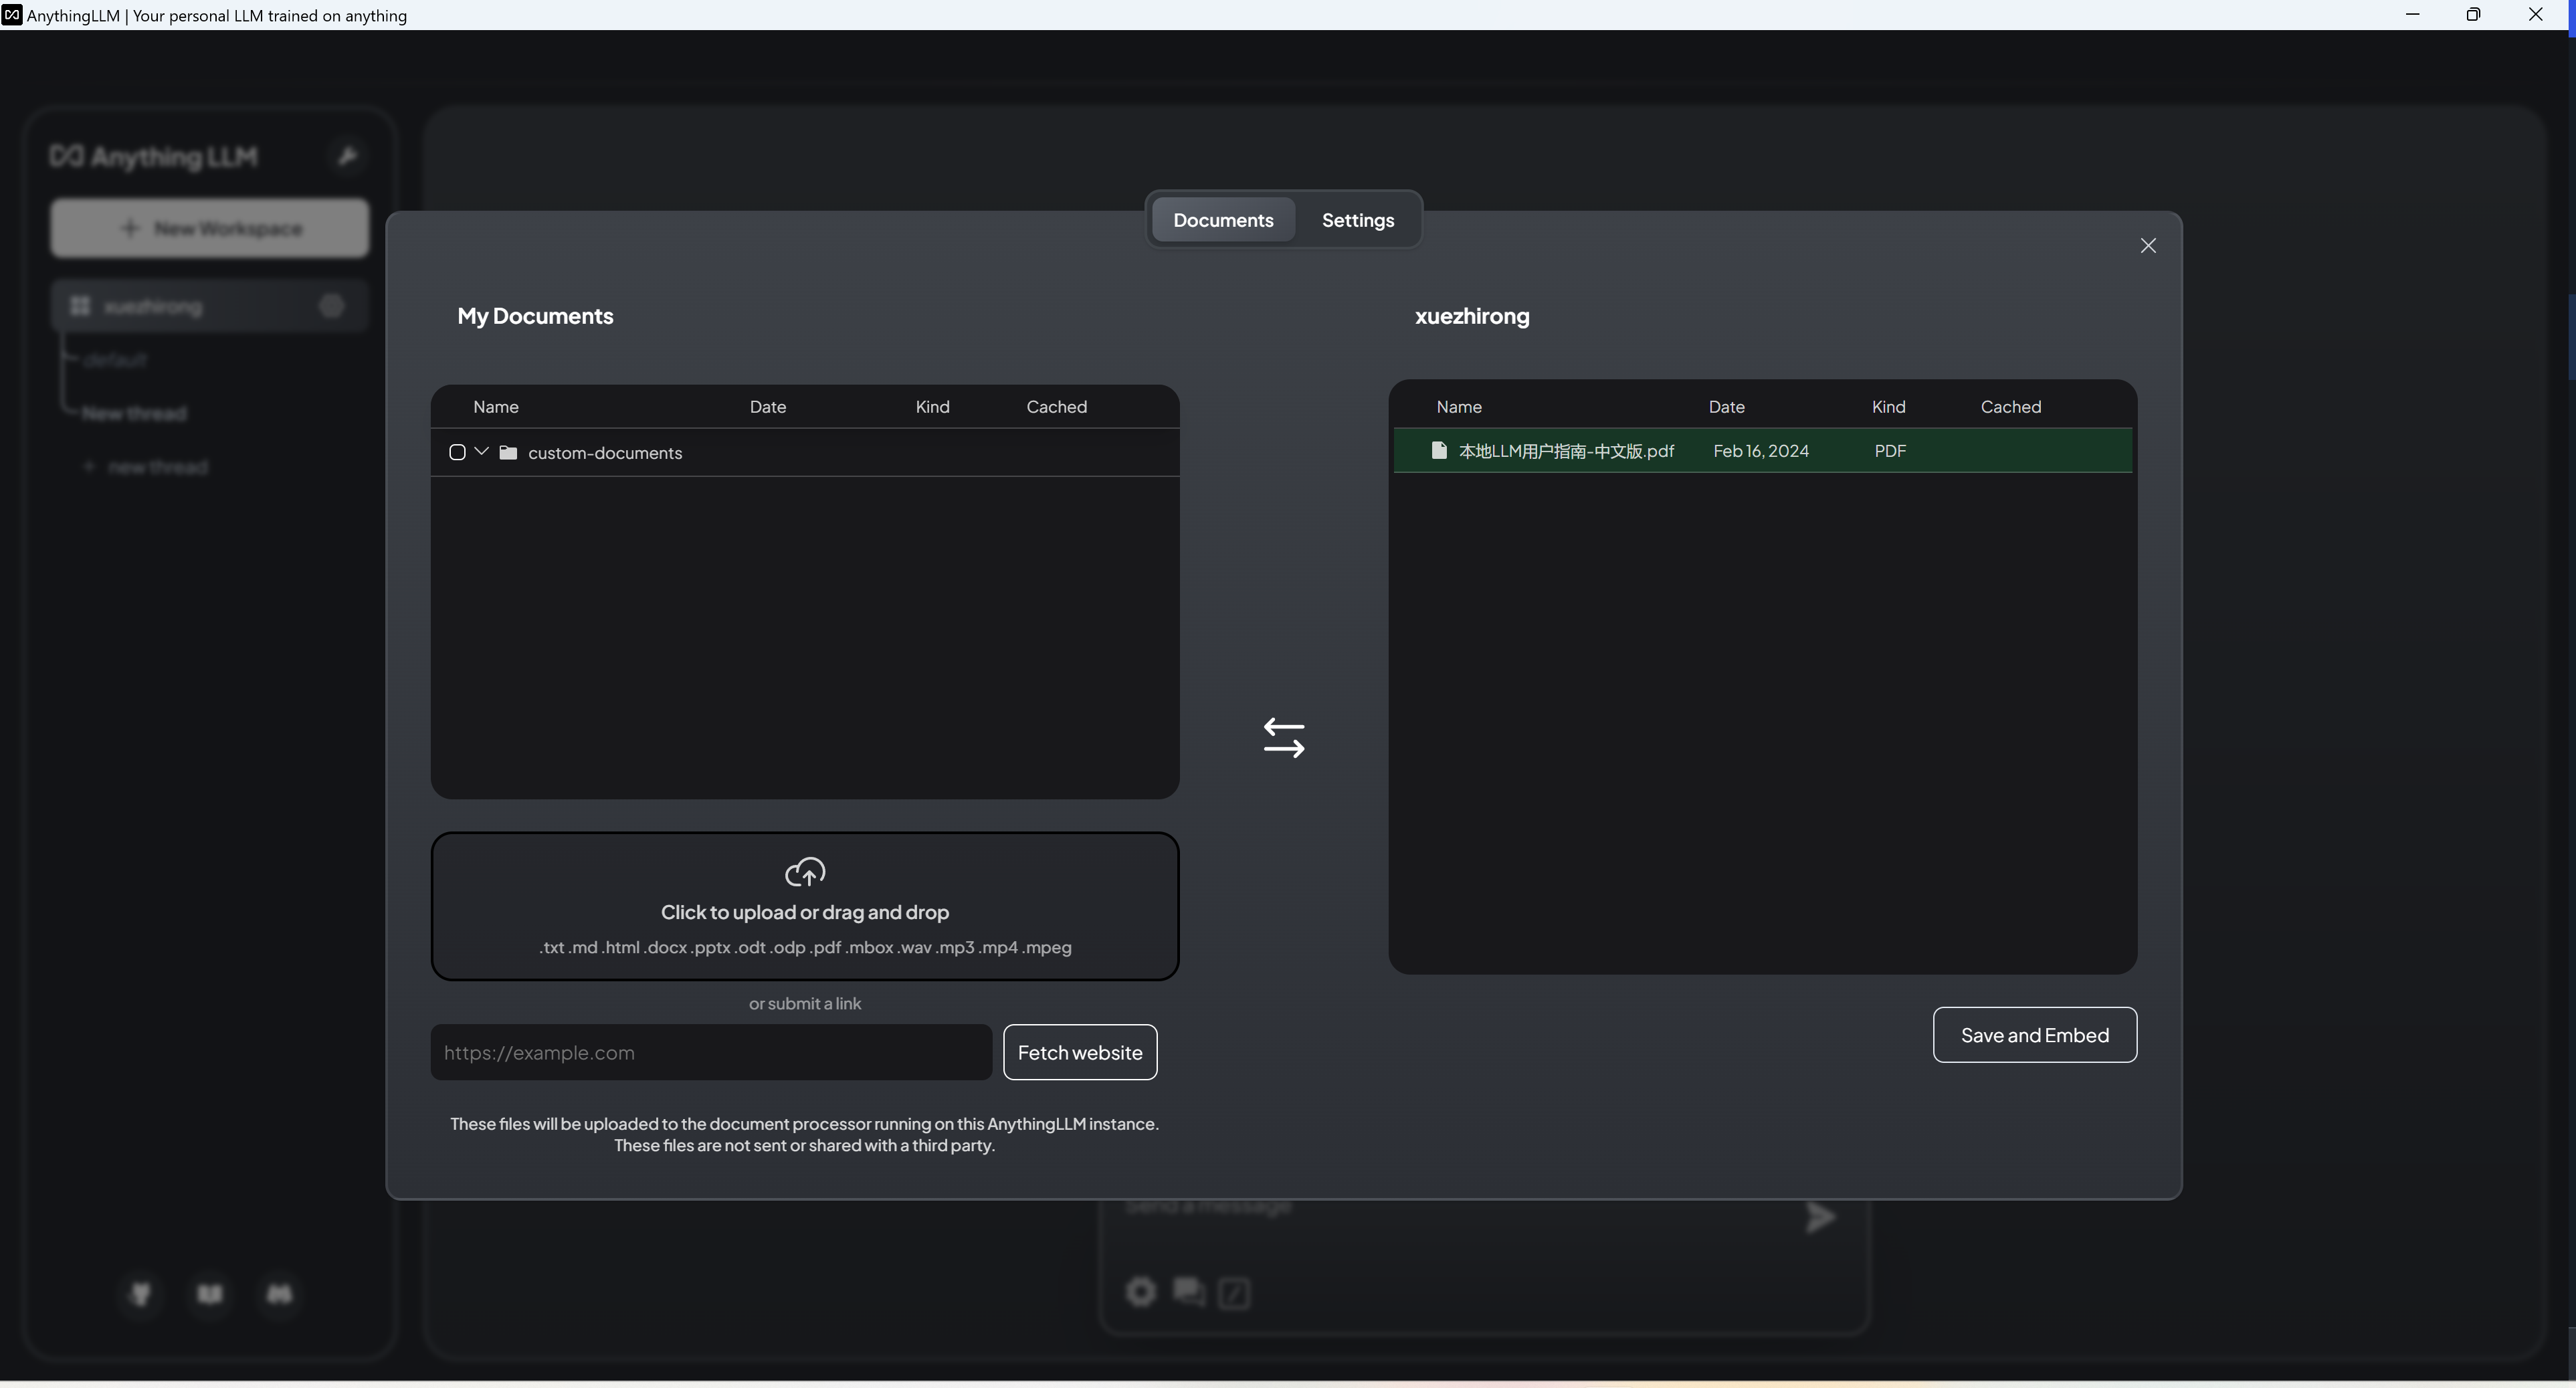Click the New Workspace button
2576x1388 pixels.
point(210,228)
